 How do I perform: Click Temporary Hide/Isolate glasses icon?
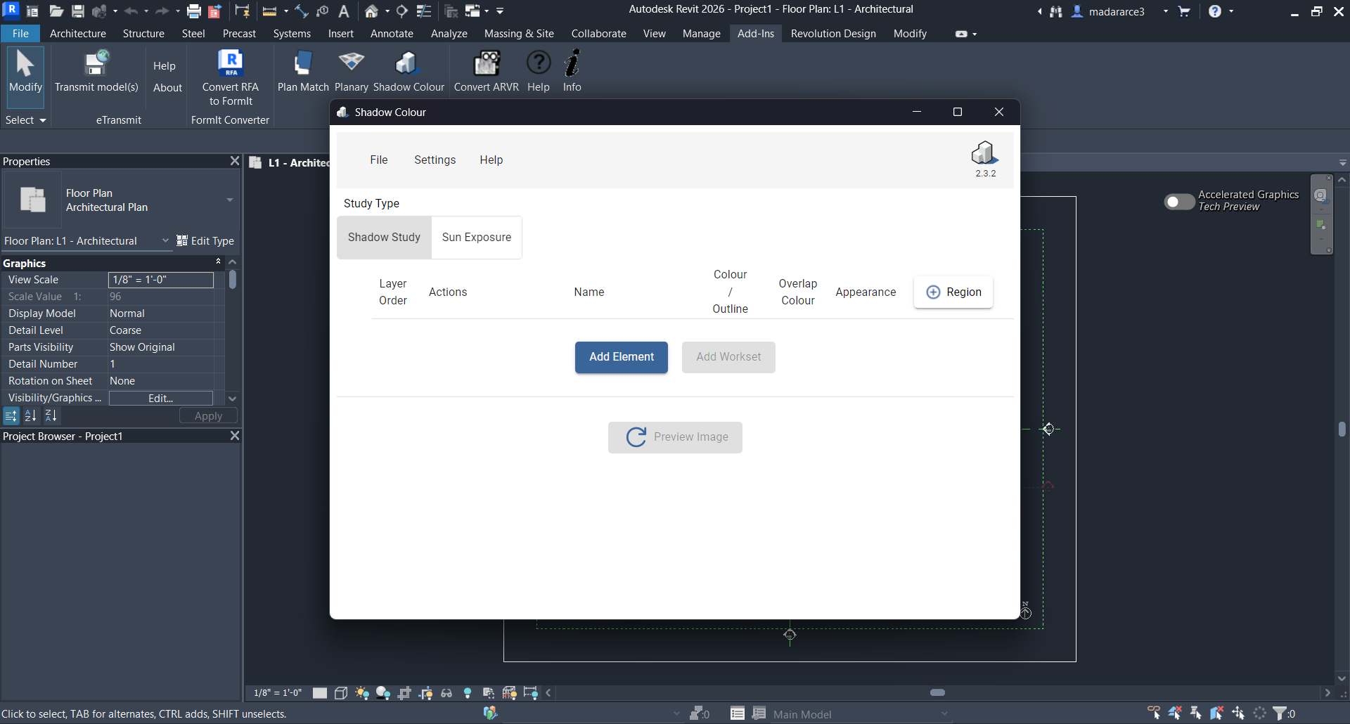[446, 693]
